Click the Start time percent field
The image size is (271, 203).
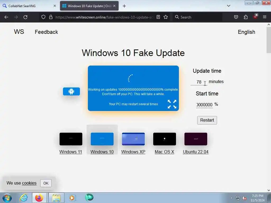205,105
